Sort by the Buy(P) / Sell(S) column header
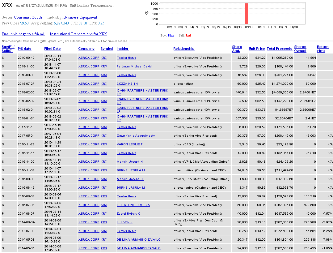Screen dimensions: 333x253 [x=8, y=49]
